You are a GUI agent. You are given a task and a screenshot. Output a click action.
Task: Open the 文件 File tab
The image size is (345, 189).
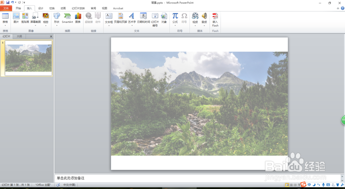(6, 8)
